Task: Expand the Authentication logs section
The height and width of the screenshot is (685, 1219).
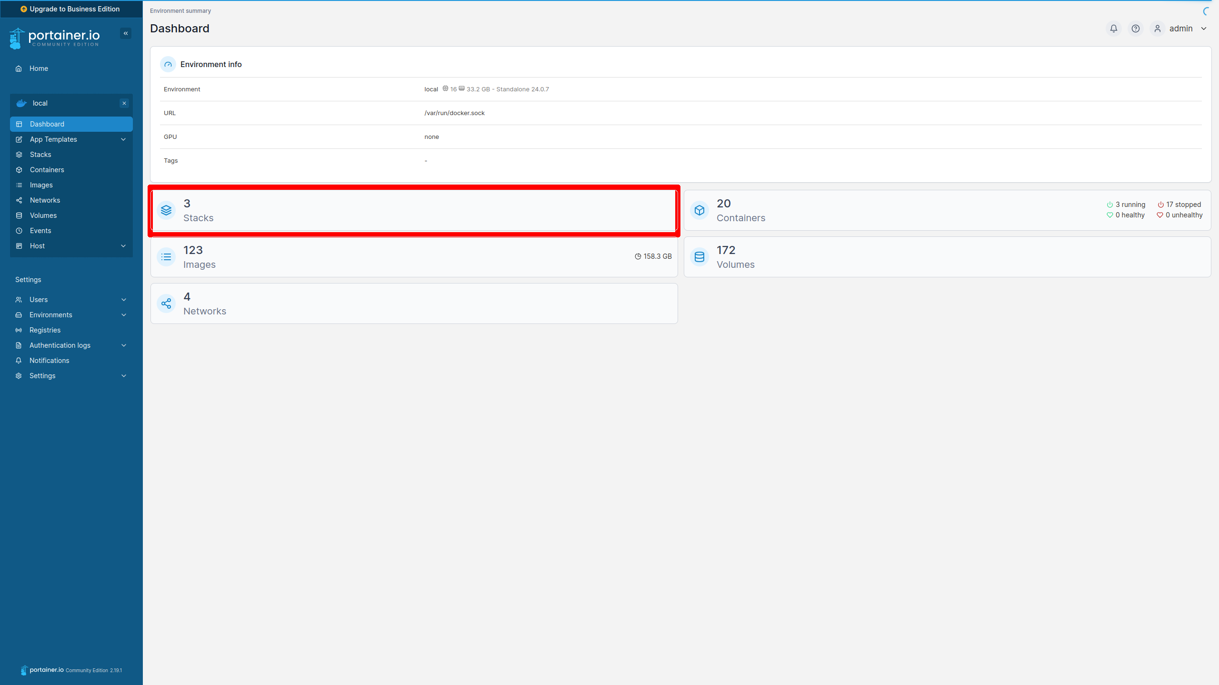Action: point(124,345)
